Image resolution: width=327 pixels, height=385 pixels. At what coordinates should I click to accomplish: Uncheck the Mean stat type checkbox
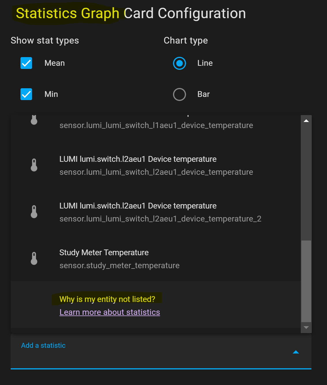(x=26, y=63)
